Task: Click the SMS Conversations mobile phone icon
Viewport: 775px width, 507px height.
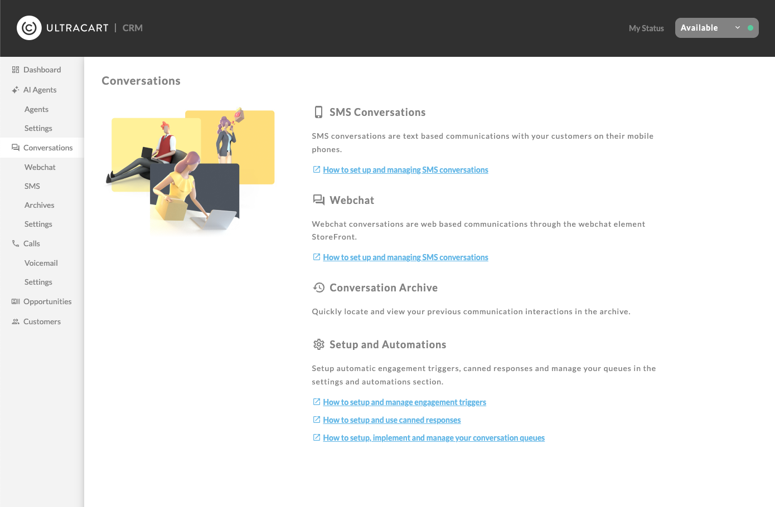Action: click(318, 112)
